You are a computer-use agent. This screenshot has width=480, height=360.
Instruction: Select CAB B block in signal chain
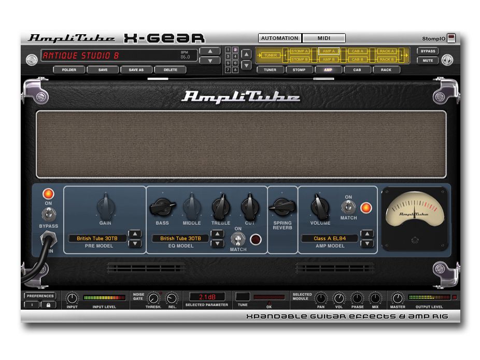tap(357, 60)
